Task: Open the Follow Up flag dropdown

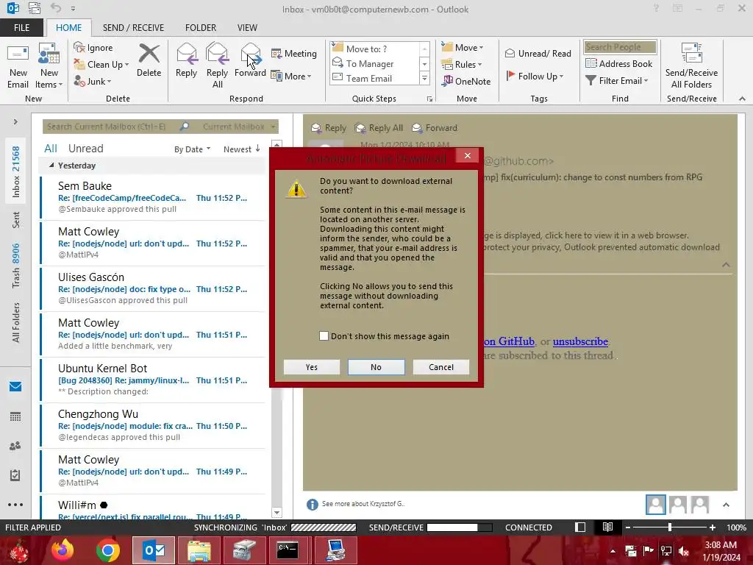Action: (535, 76)
